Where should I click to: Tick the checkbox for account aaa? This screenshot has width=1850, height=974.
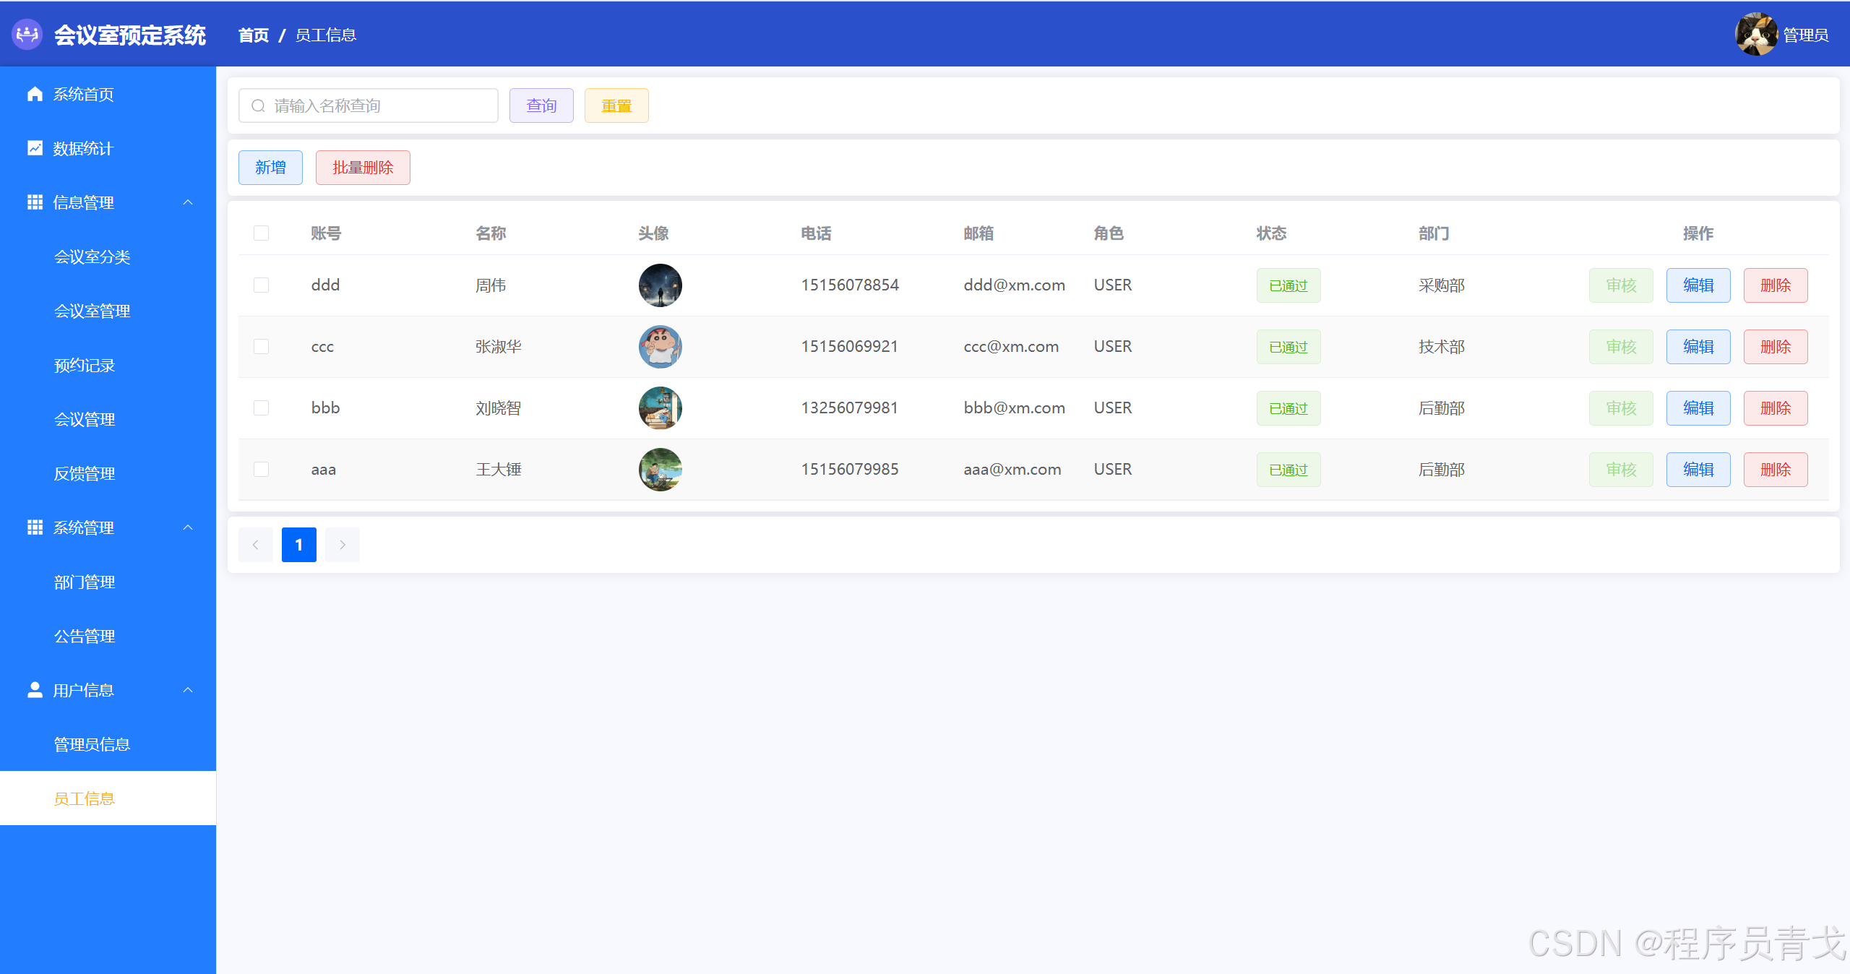(x=262, y=470)
